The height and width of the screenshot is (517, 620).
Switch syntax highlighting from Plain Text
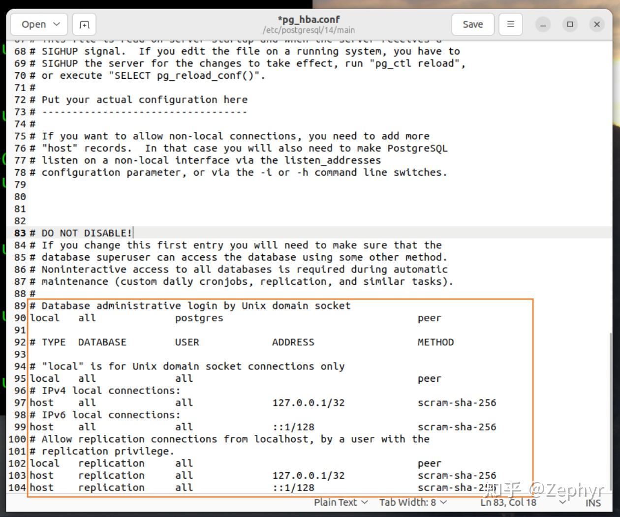pyautogui.click(x=337, y=503)
